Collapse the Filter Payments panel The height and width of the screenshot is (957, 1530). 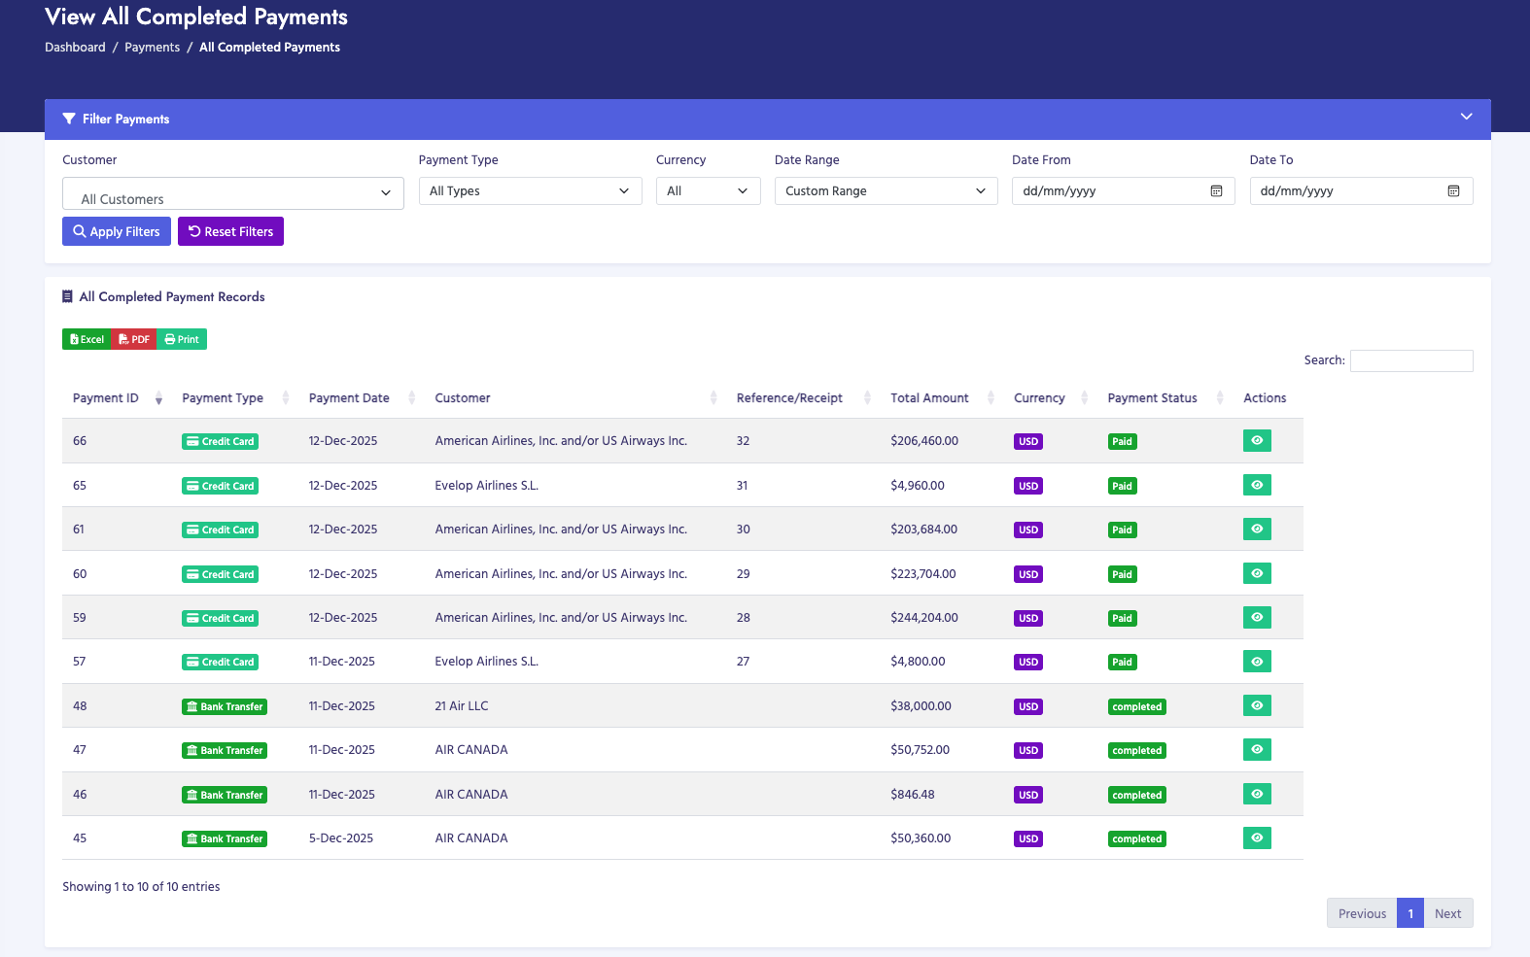click(x=1466, y=118)
